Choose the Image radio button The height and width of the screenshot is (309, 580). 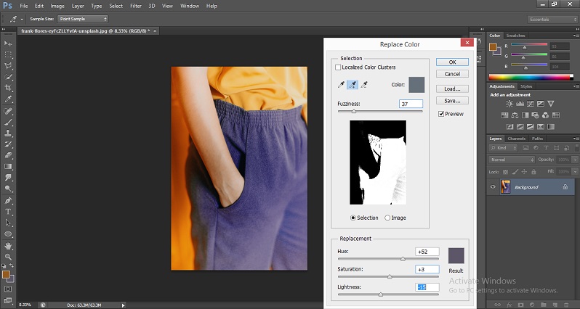coord(387,218)
